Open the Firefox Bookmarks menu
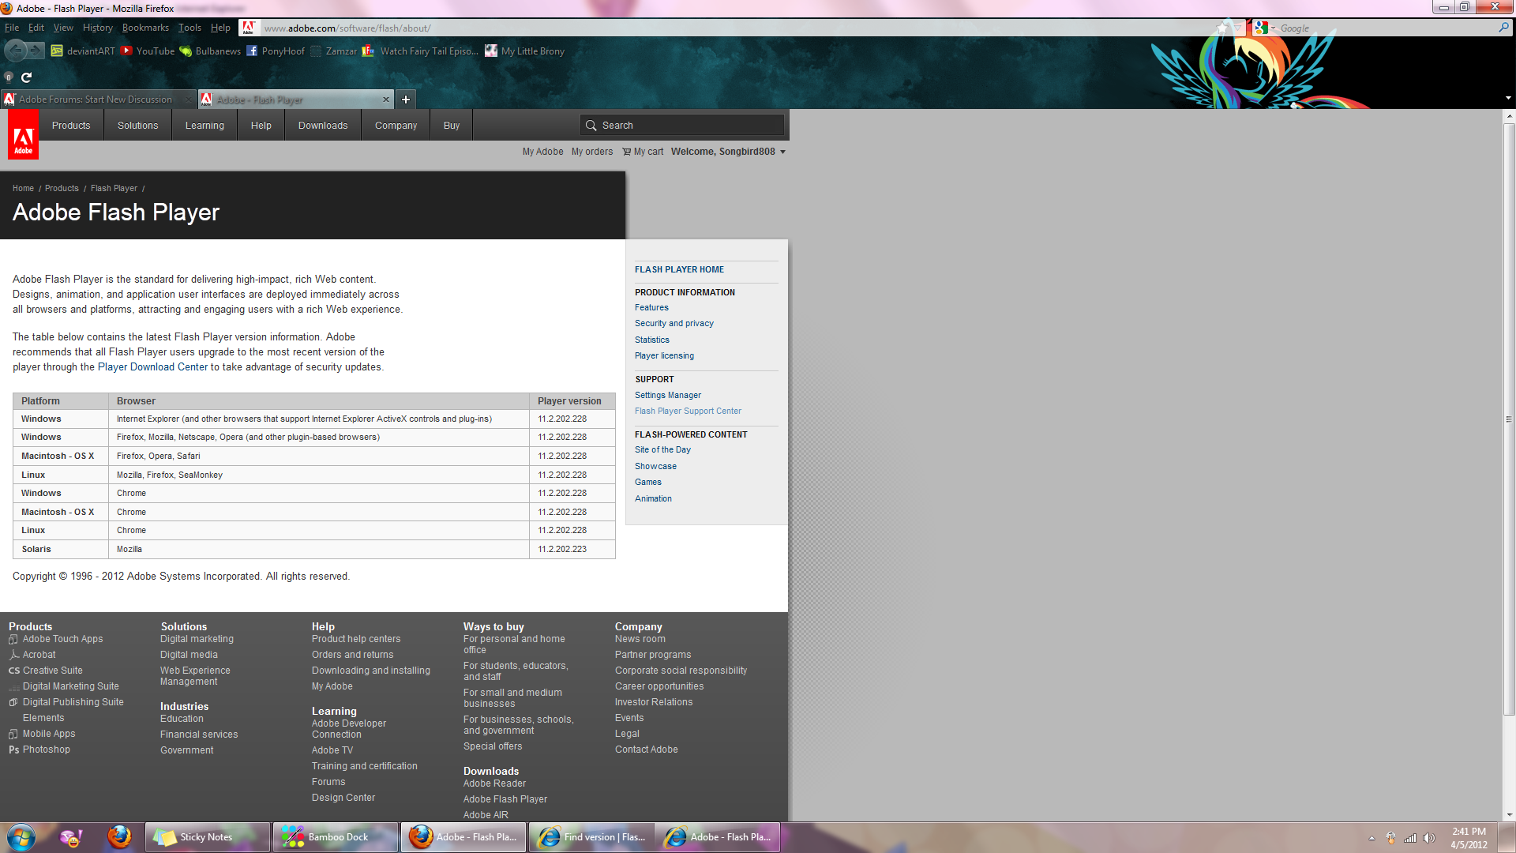Viewport: 1516px width, 853px height. click(145, 28)
